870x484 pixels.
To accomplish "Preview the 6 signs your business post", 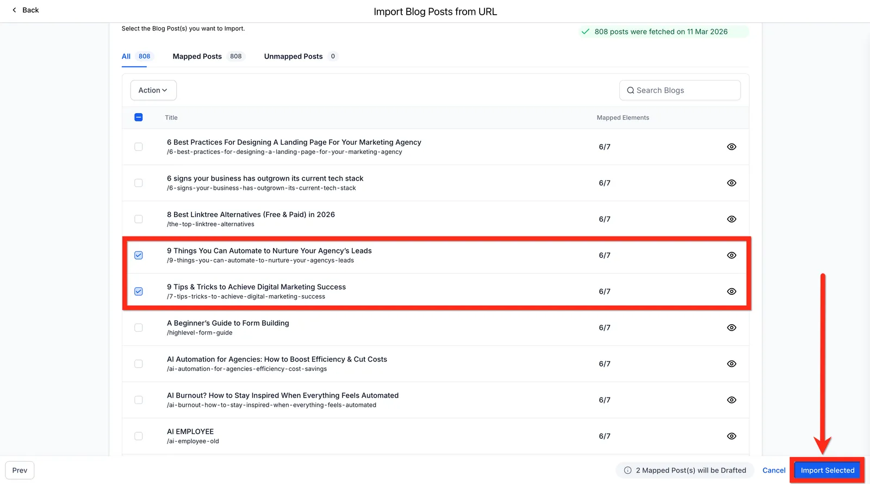I will (x=731, y=183).
